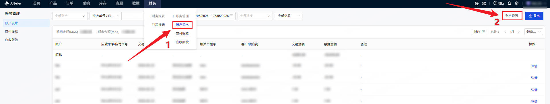Click the search field beside 应收单号 dropdown
Viewport: 550px width, 104px height.
pos(133,16)
